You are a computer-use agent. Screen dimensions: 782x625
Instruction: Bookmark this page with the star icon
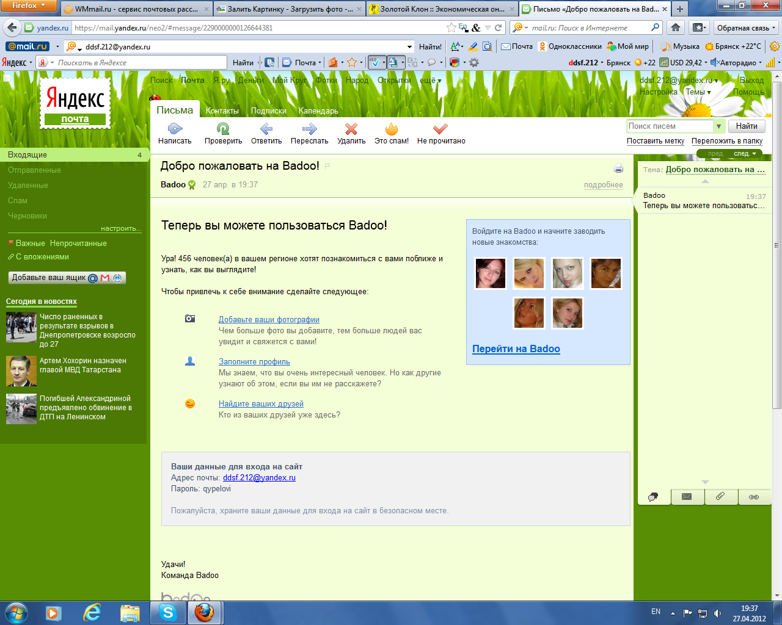pos(451,27)
